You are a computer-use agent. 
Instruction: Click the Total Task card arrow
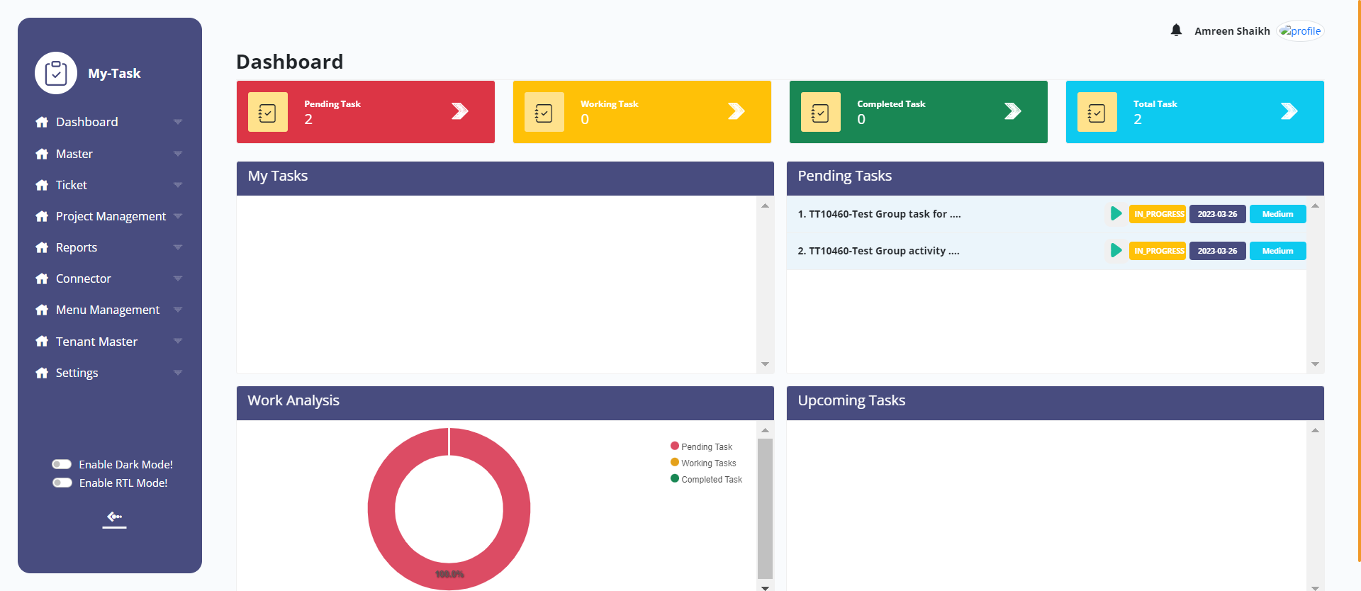coord(1289,111)
